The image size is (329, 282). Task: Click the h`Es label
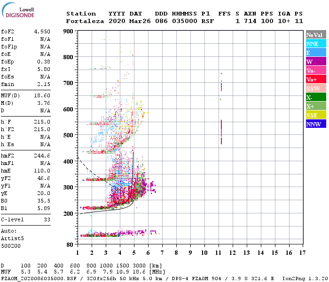(x=8, y=145)
